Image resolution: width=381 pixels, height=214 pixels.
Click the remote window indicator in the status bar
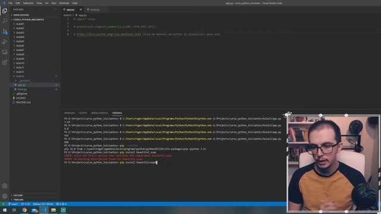point(3,204)
